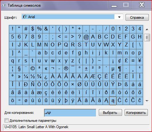The height and width of the screenshot is (132, 152).
Task: Pick the registered ® symbol cell
Action: pos(66,69)
